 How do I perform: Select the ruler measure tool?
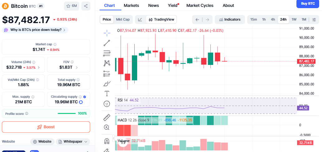click(x=107, y=117)
